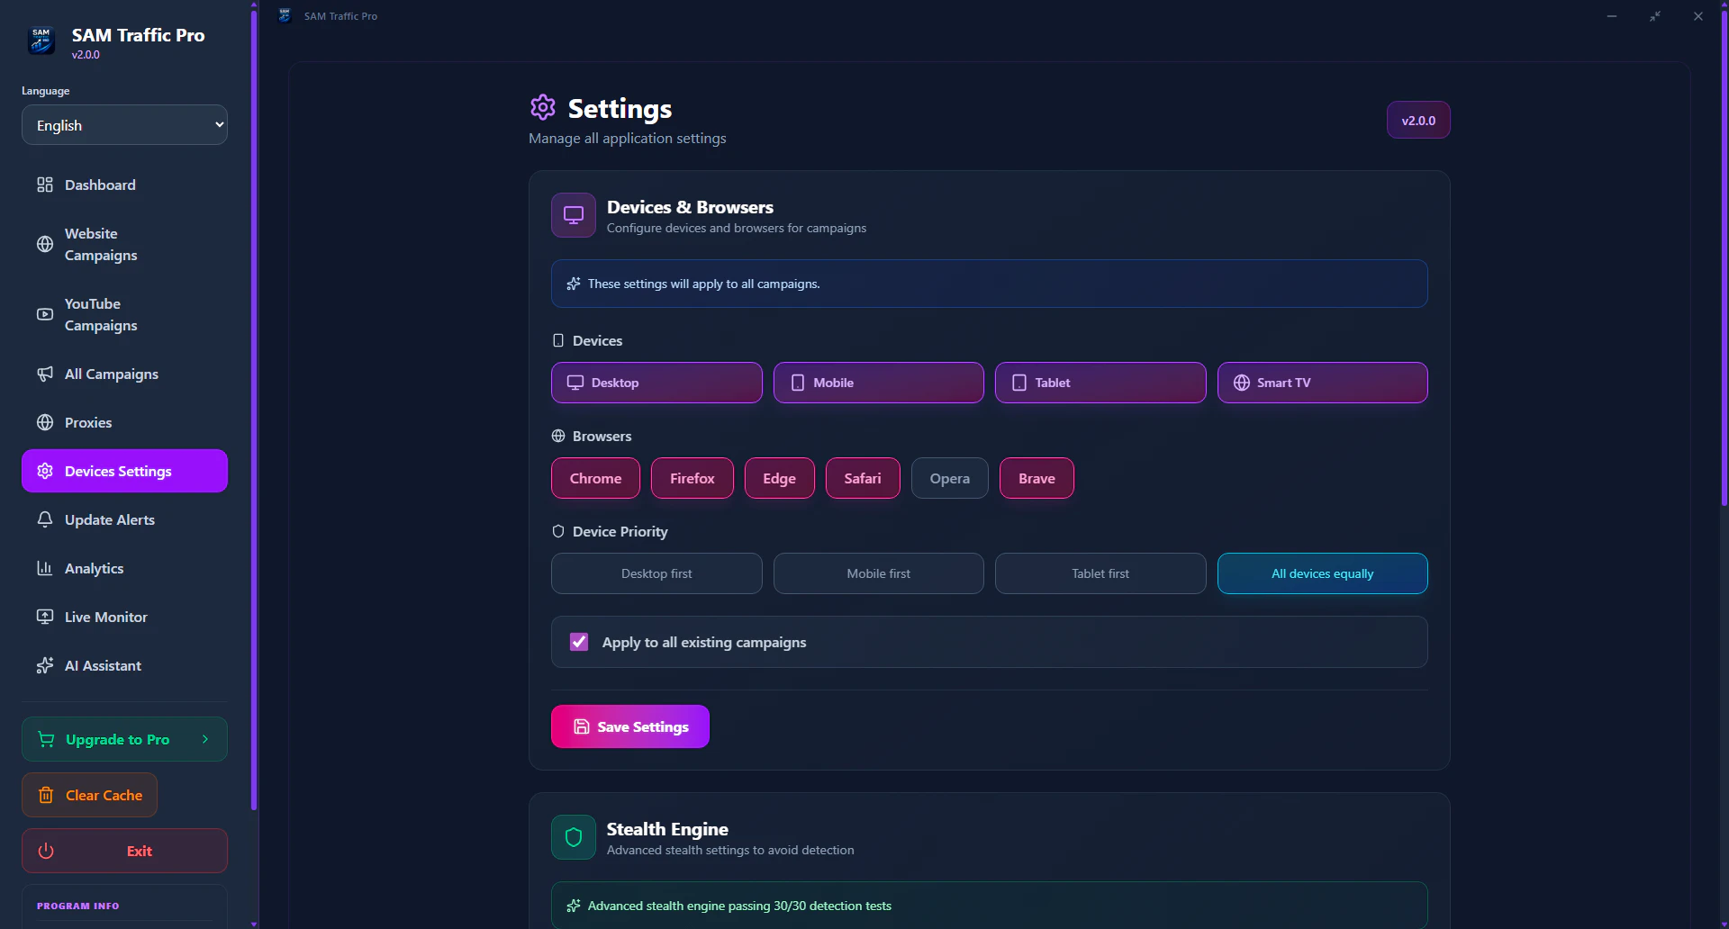Image resolution: width=1729 pixels, height=929 pixels.
Task: Navigate to Proxies
Action: 124,422
